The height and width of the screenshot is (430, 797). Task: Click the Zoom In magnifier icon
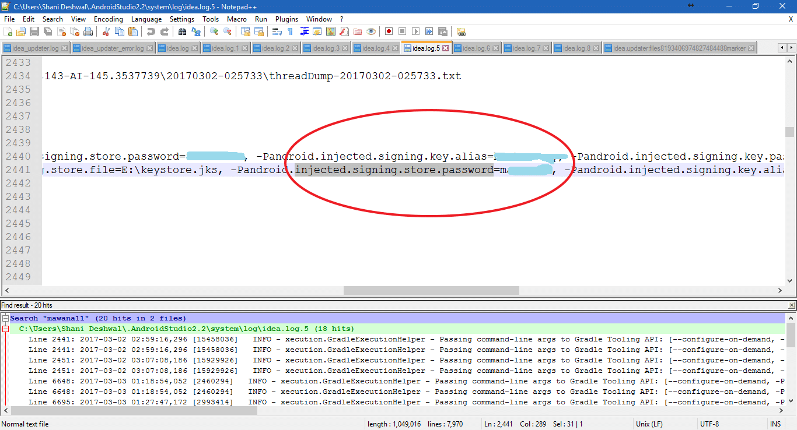tap(214, 31)
